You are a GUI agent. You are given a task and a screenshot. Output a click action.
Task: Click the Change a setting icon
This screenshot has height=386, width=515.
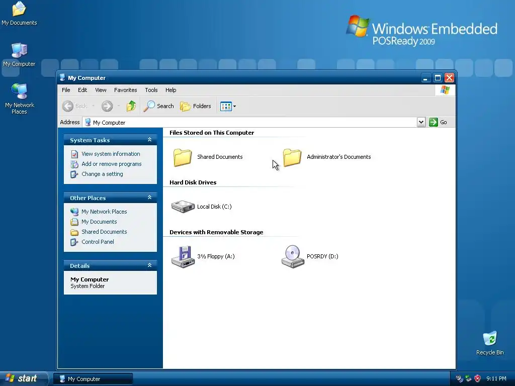click(74, 174)
